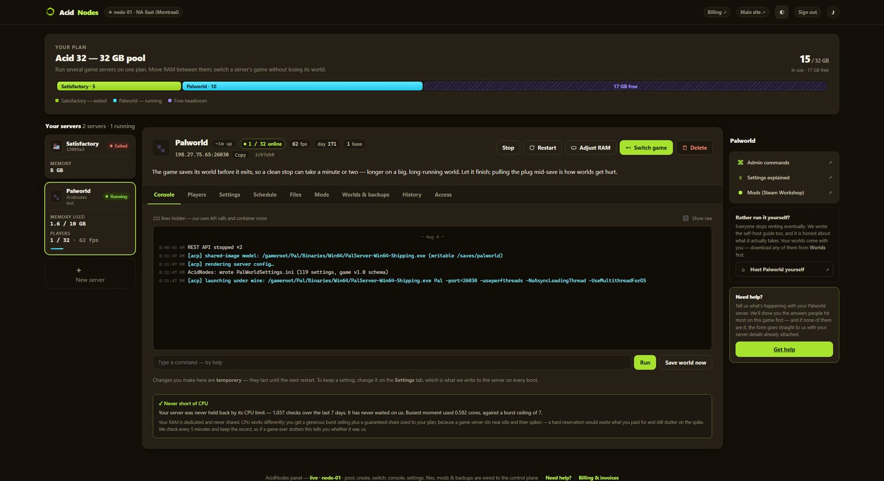Click the Palworld paw icon in sidebar card
This screenshot has width=884, height=481.
56,197
